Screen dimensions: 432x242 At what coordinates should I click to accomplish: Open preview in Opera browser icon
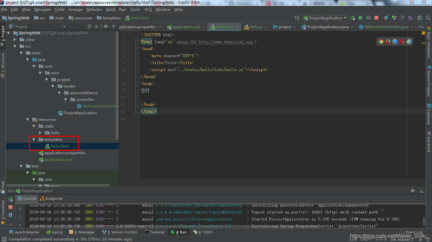[402, 42]
